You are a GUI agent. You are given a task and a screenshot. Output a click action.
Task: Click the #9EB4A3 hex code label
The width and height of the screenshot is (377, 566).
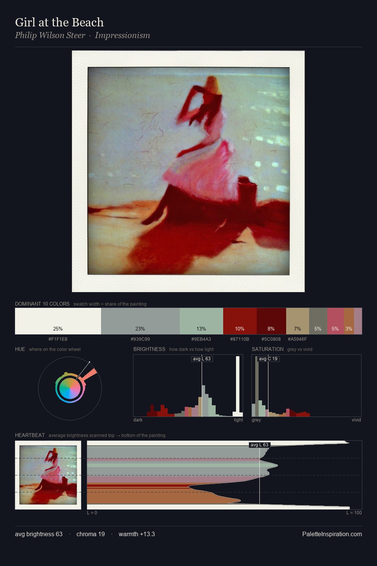[201, 339]
